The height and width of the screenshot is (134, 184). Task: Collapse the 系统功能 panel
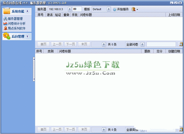click(28, 11)
